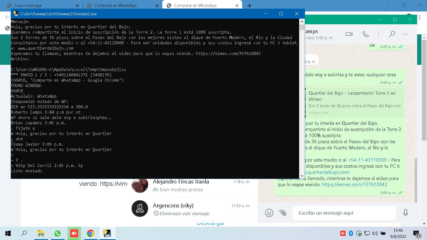Open the Chrome three-dot menu
This screenshot has height=240, width=427.
(x=420, y=17)
